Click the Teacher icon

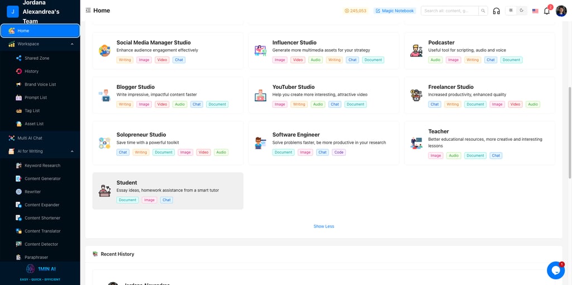coord(416,143)
